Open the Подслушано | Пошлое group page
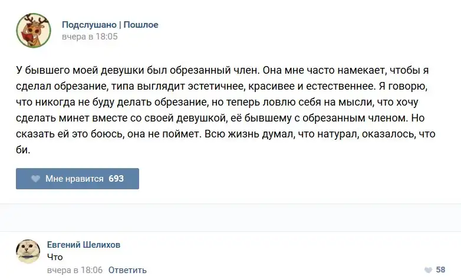 point(110,25)
